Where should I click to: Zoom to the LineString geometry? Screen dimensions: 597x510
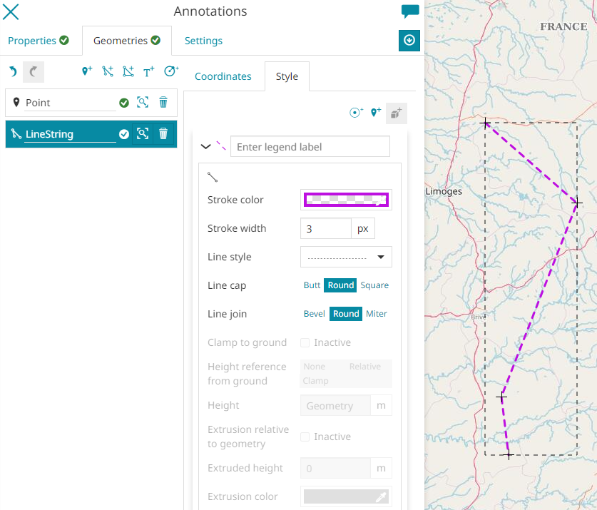click(143, 134)
